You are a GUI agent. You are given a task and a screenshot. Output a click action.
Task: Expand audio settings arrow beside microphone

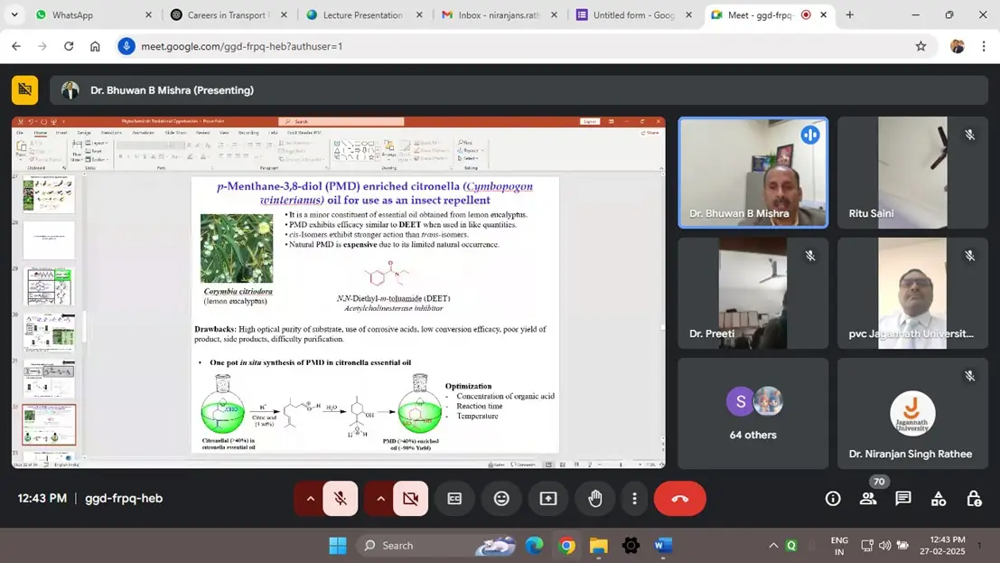point(310,499)
